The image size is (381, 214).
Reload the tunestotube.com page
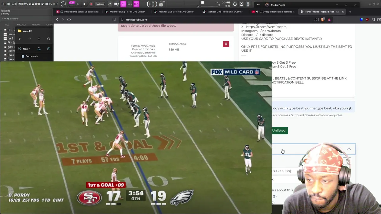[69, 20]
